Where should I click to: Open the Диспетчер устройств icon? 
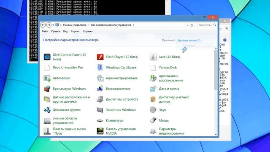tap(100, 100)
